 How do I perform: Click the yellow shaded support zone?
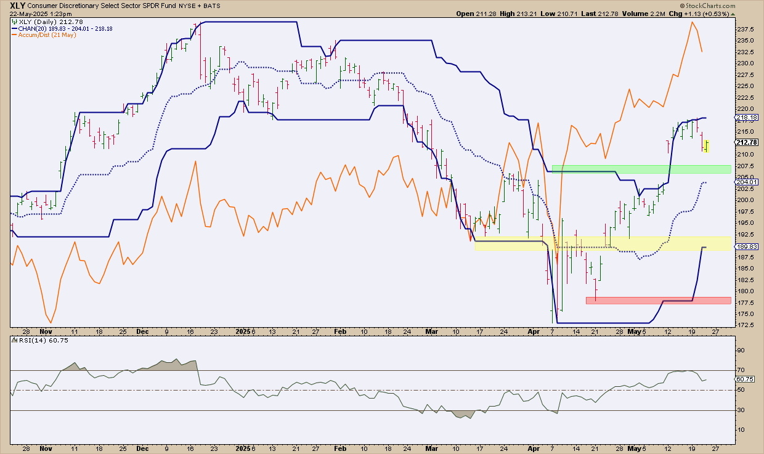(604, 243)
